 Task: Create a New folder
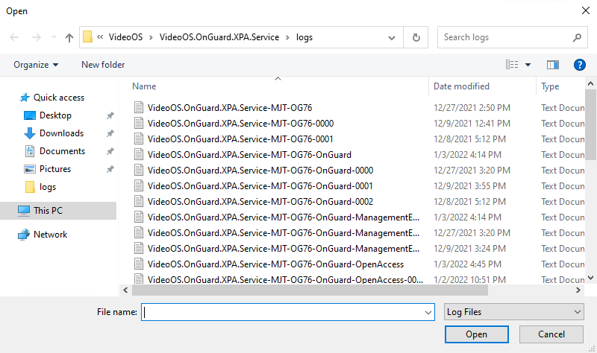103,65
